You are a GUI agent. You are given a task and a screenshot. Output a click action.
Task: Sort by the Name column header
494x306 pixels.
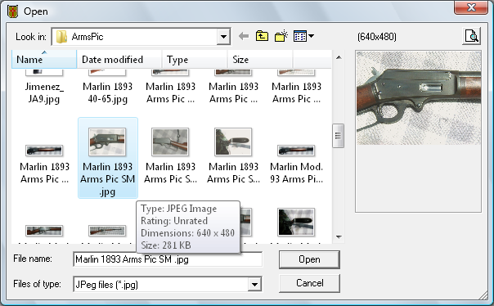tap(44, 59)
